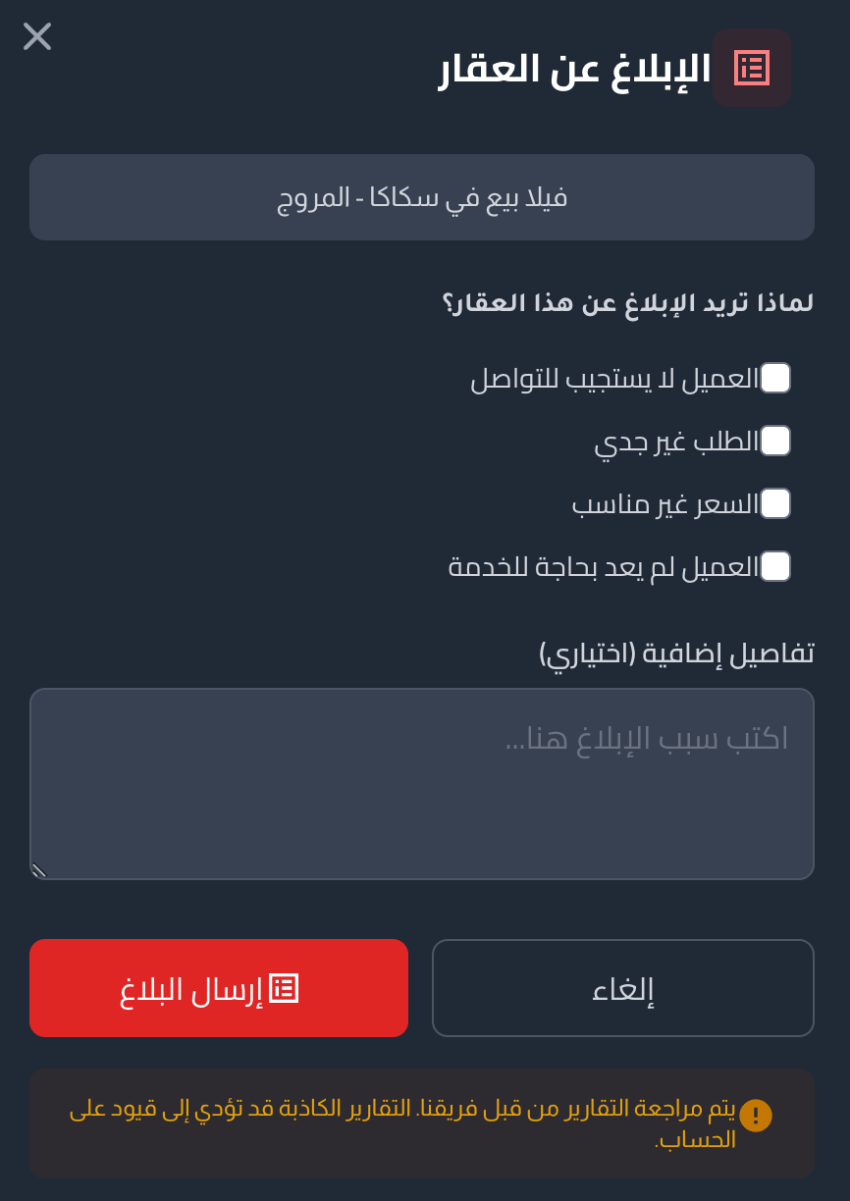Click the X icon to dismiss the dialog
This screenshot has width=850, height=1201.
point(36,36)
